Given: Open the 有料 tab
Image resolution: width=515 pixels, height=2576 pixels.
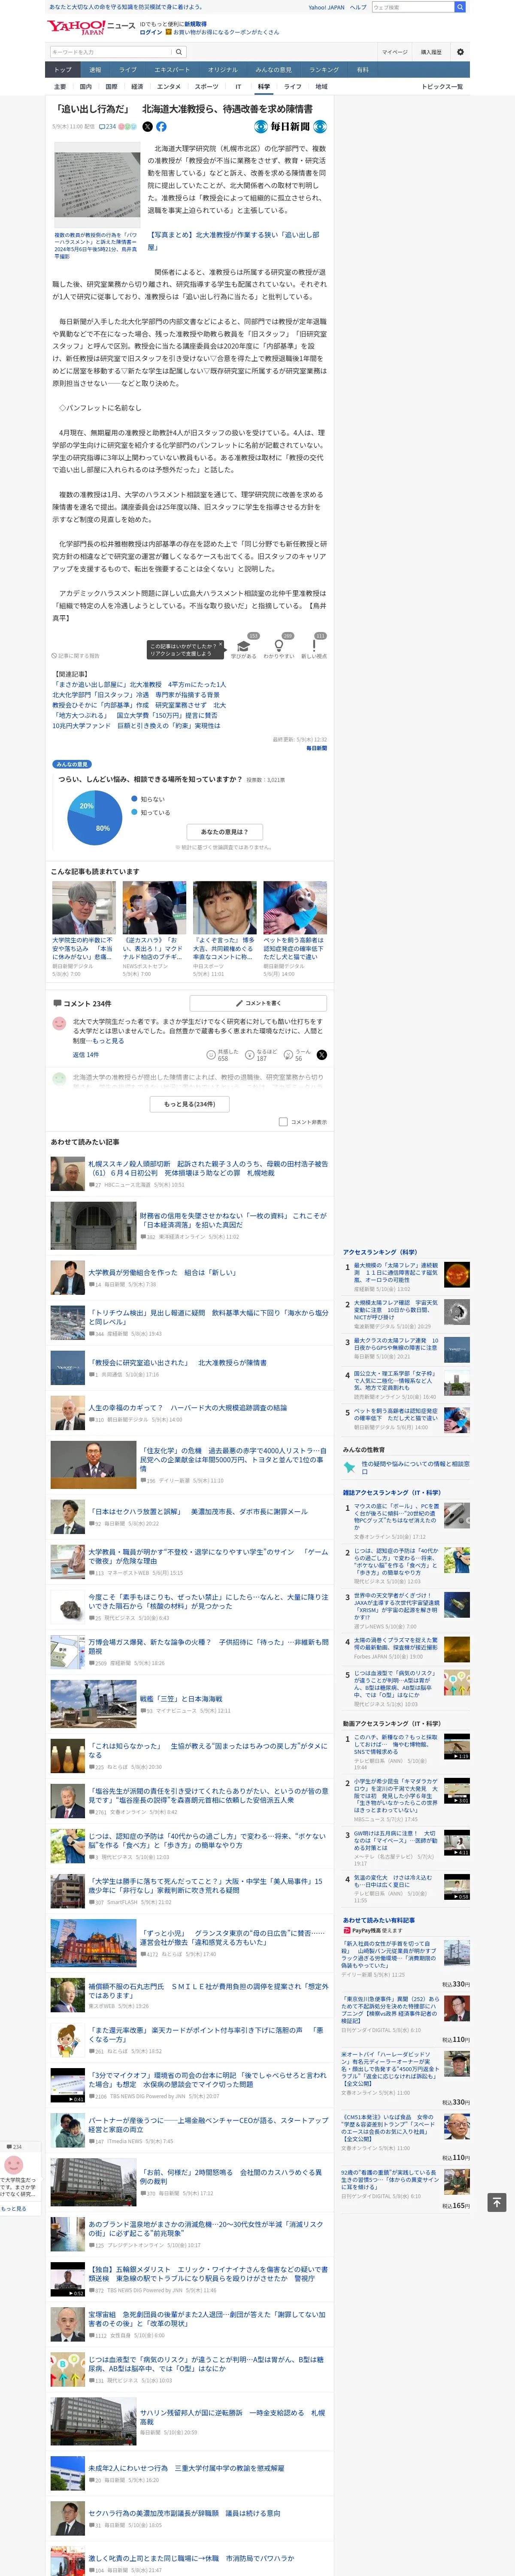Looking at the screenshot, I should [363, 70].
